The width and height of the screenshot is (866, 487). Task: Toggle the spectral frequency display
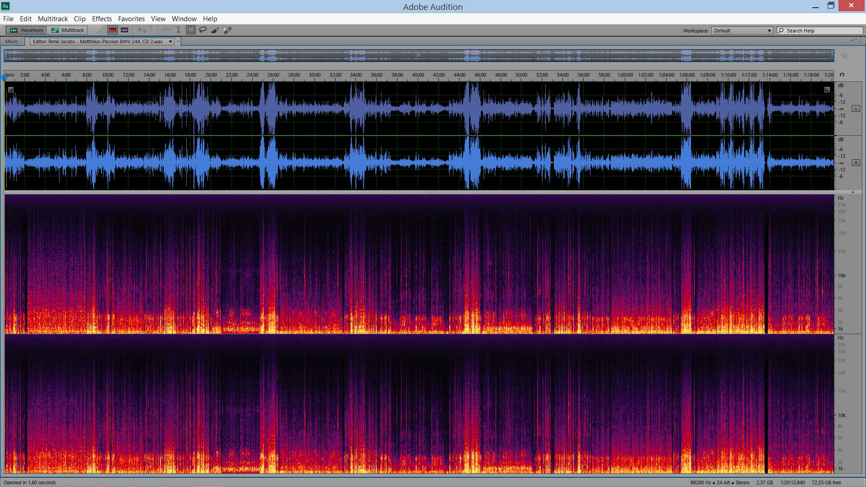(x=113, y=30)
